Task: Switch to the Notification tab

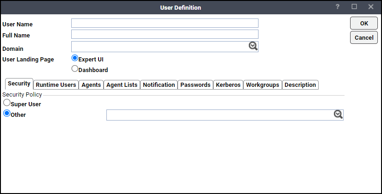Action: coord(159,85)
